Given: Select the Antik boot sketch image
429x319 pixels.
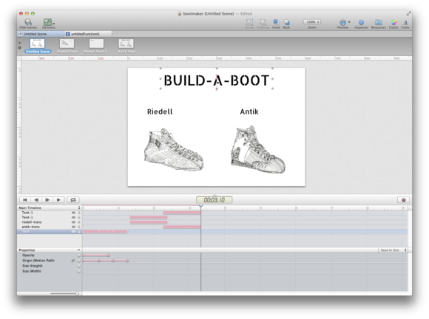Looking at the screenshot, I should [x=258, y=149].
